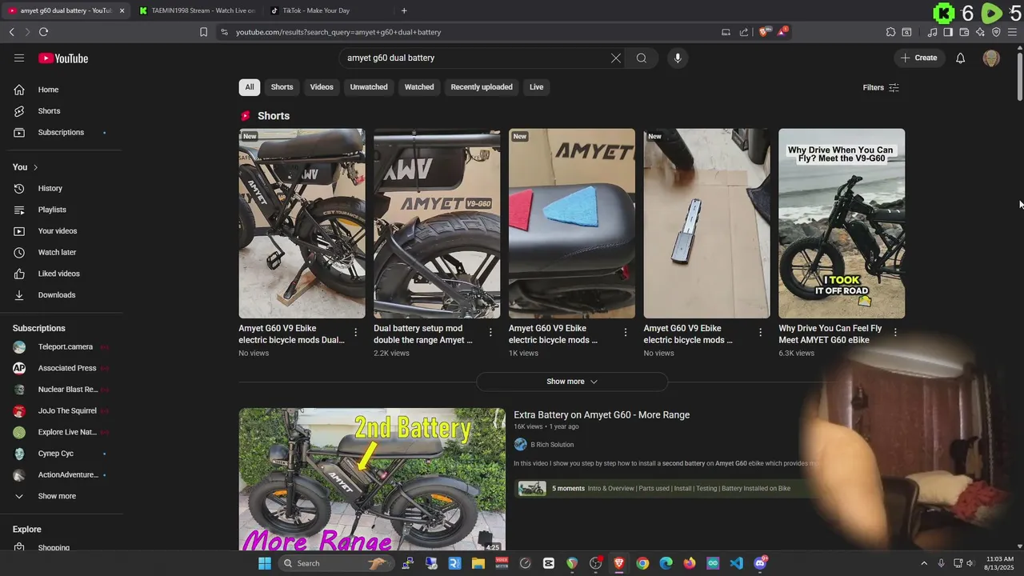Open Extra Battery on Amyet G60 video title
The height and width of the screenshot is (576, 1024).
tap(602, 414)
